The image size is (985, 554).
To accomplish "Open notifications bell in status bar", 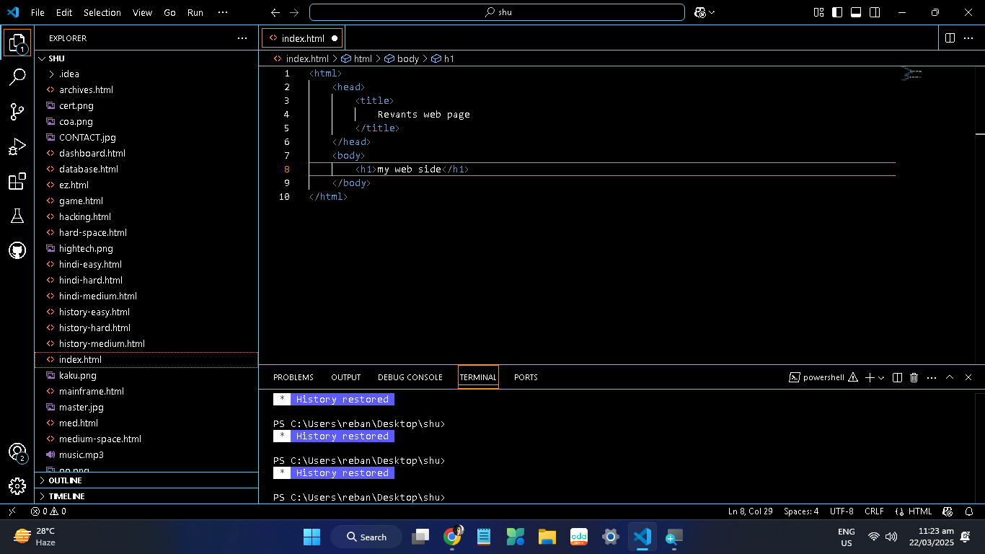I will pyautogui.click(x=968, y=511).
